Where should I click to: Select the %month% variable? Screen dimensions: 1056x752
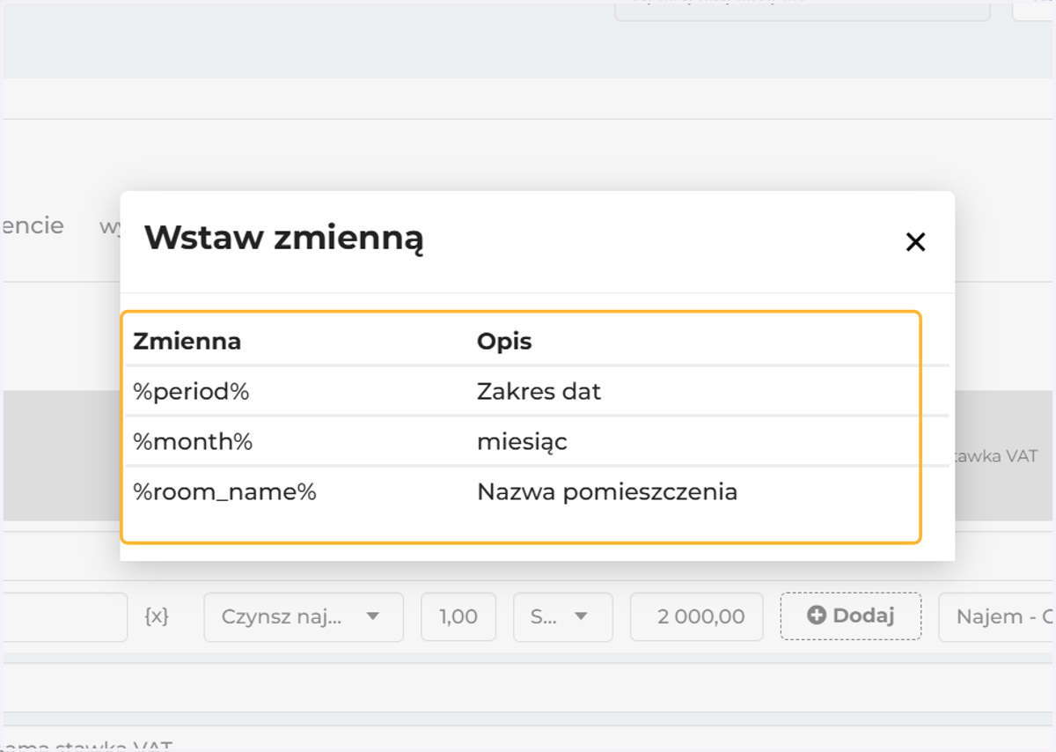click(193, 442)
